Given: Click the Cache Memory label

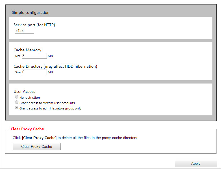Looking at the screenshot, I should click(27, 50).
